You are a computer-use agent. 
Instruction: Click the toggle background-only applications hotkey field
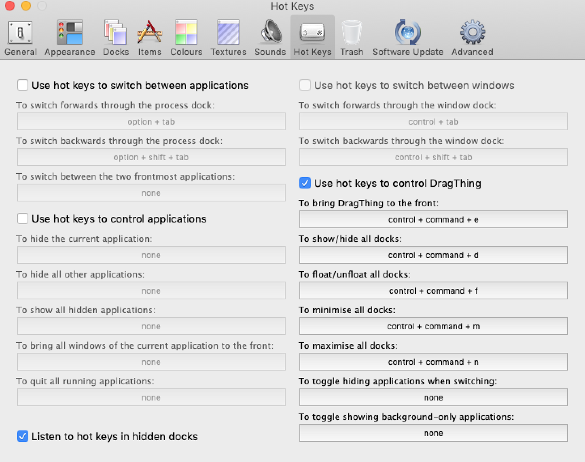click(x=433, y=433)
